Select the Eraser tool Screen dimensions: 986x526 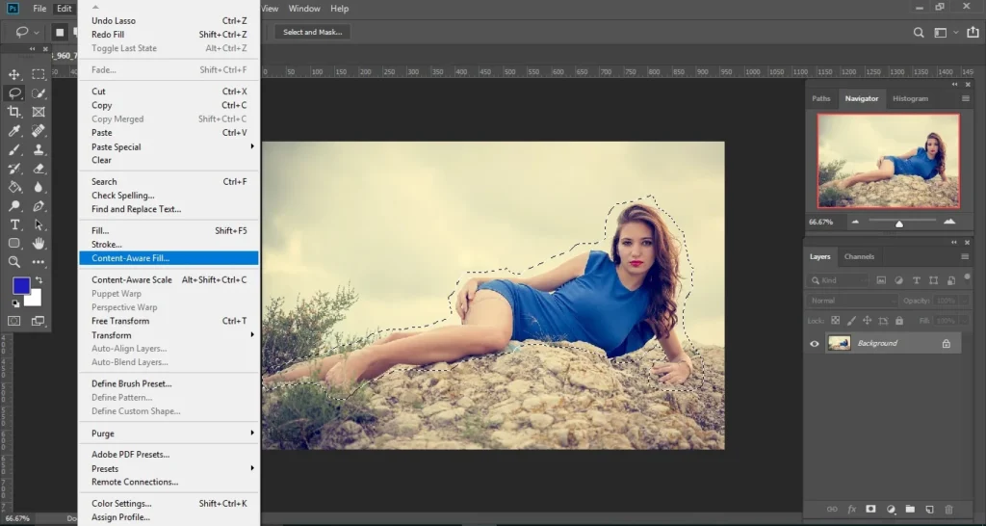[39, 169]
